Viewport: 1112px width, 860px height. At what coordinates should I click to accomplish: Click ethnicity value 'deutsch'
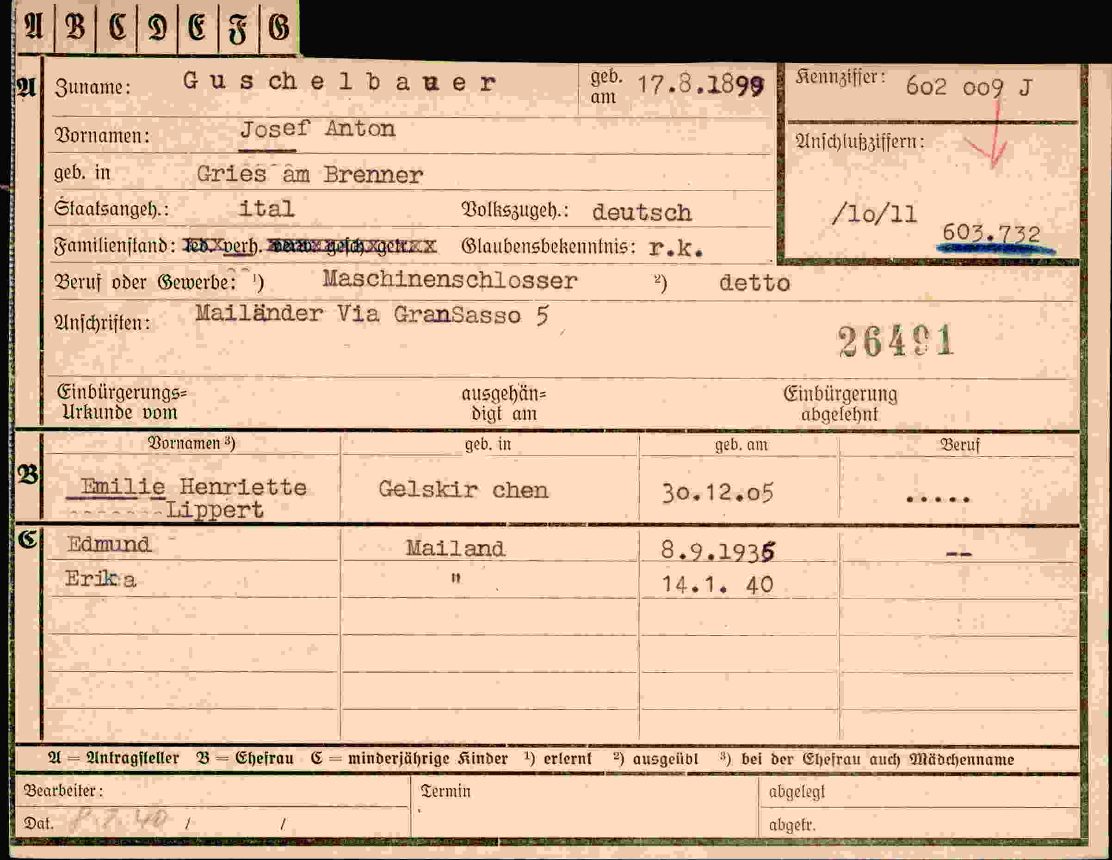642,213
